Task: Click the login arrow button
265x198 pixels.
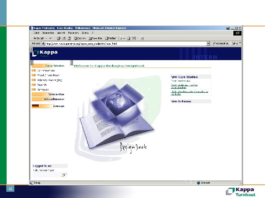Action: point(64,175)
